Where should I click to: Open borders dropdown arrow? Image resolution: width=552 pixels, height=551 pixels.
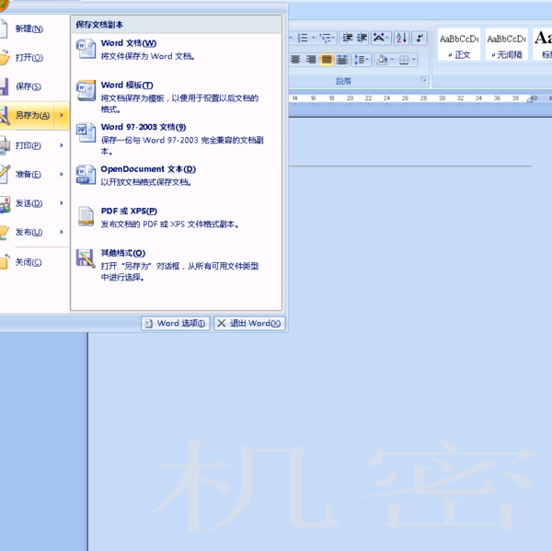[x=414, y=60]
